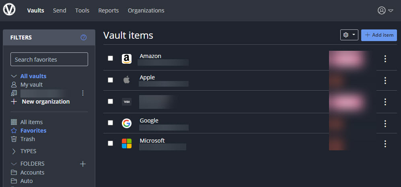Viewport: 401px width, 187px height.
Task: Open the Filters help question icon
Action: (84, 37)
